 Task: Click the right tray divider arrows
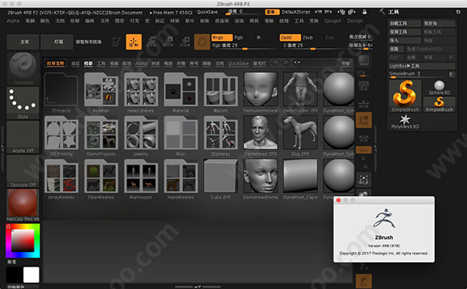pyautogui.click(x=375, y=148)
